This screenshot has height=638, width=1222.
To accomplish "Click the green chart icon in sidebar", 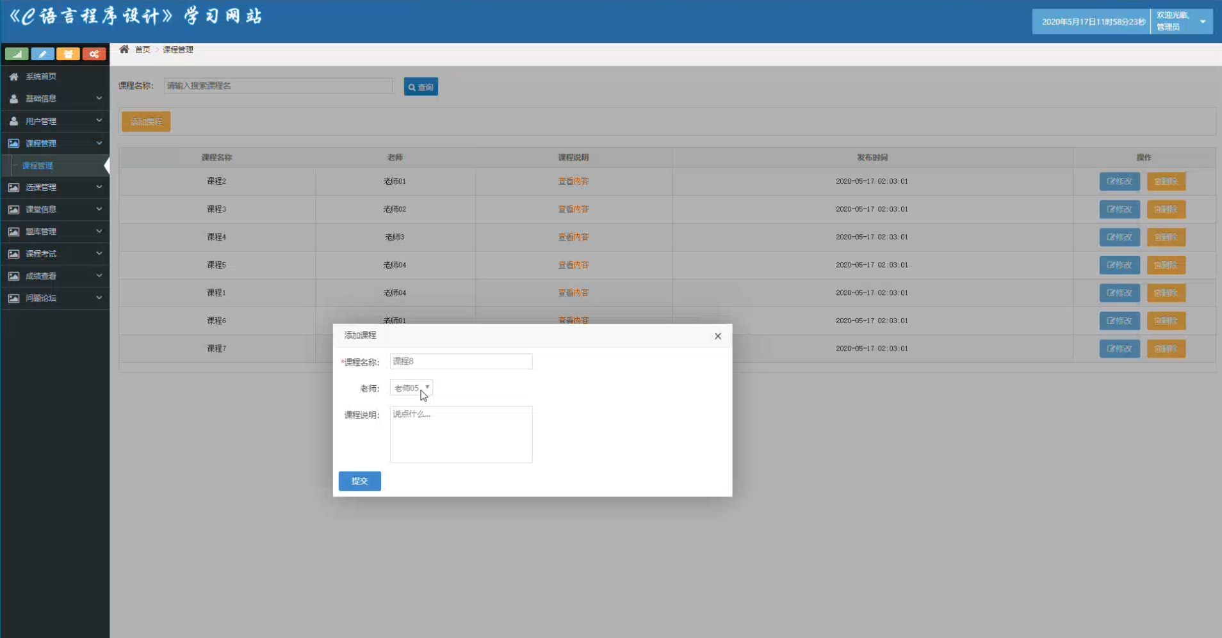I will click(17, 54).
